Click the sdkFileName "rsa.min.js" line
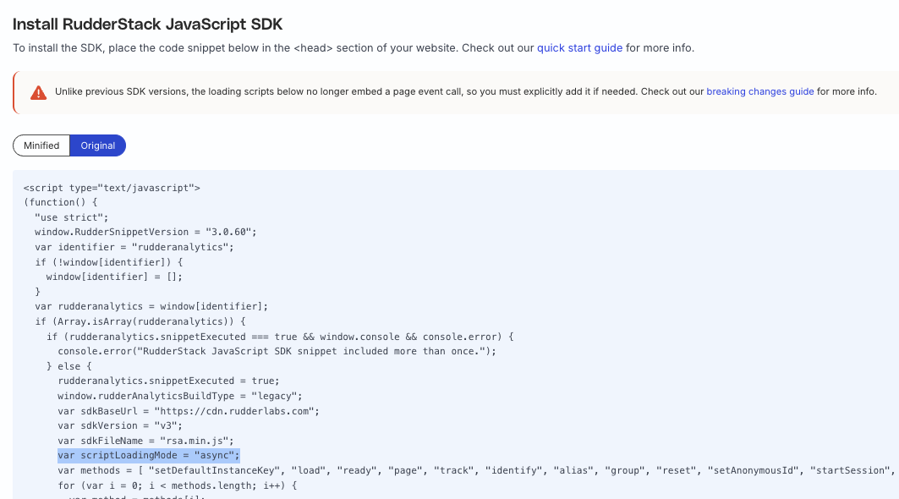Image resolution: width=899 pixels, height=499 pixels. point(145,441)
